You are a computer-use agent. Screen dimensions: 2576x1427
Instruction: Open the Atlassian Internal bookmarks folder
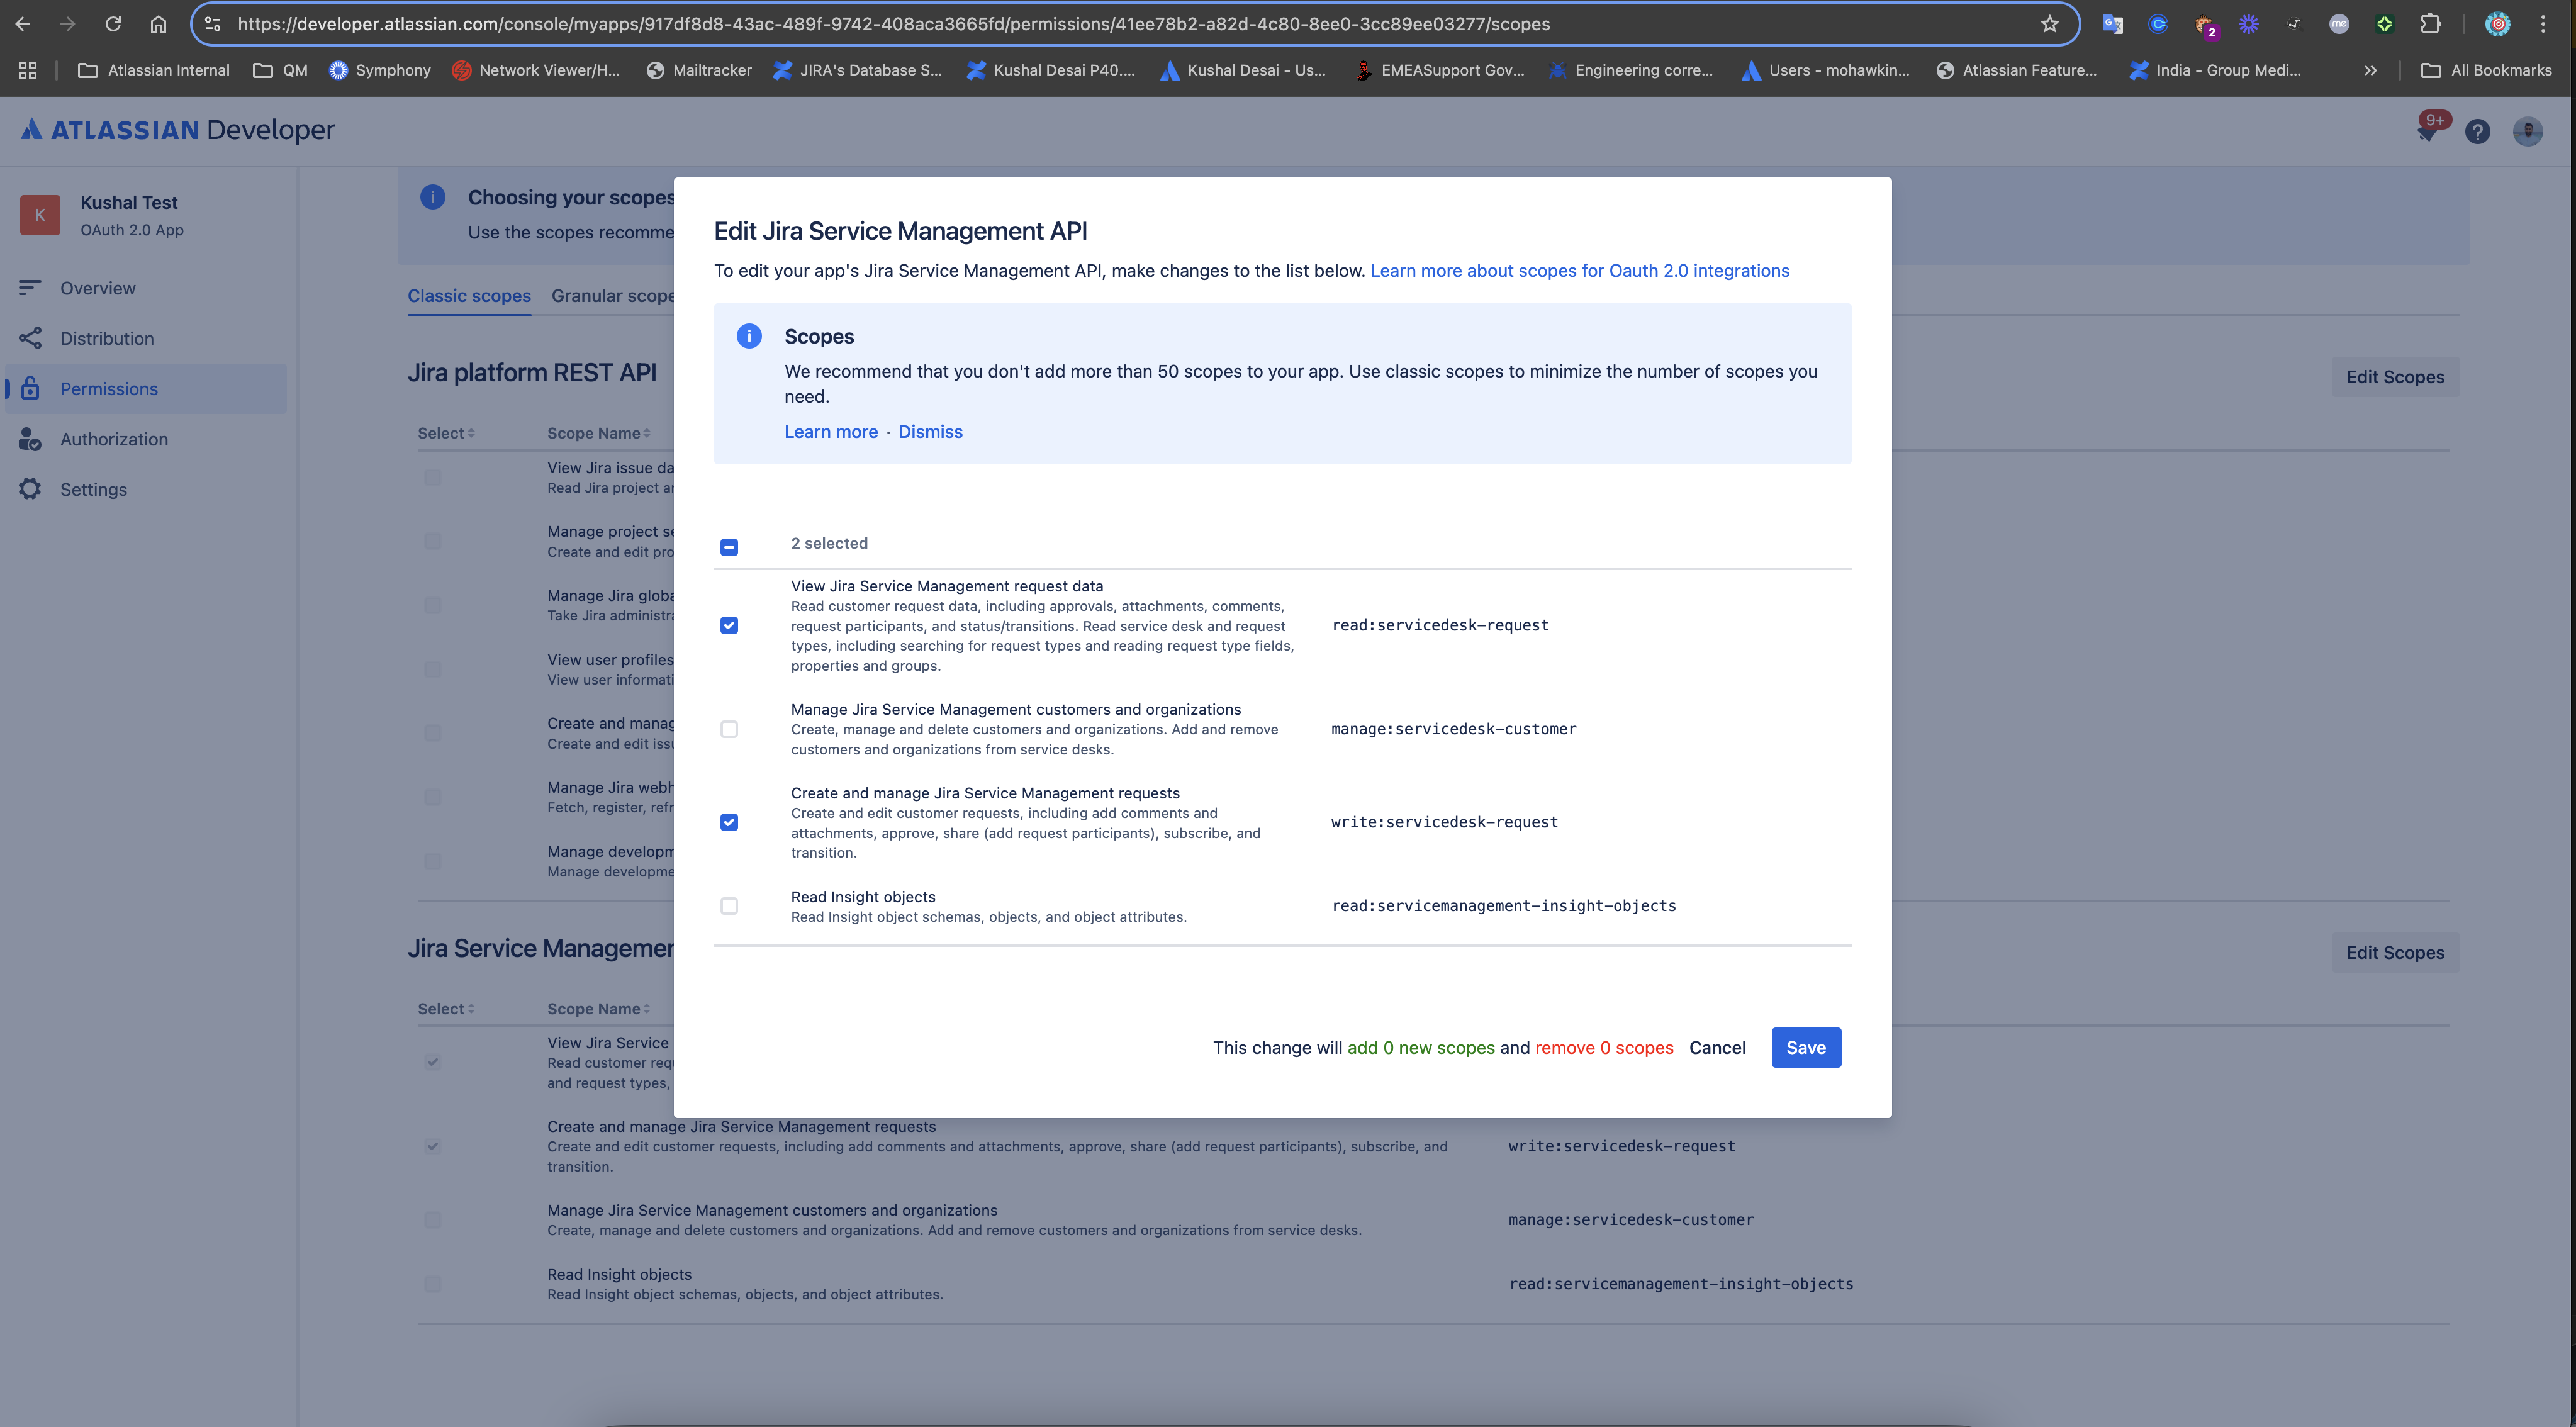coord(154,70)
